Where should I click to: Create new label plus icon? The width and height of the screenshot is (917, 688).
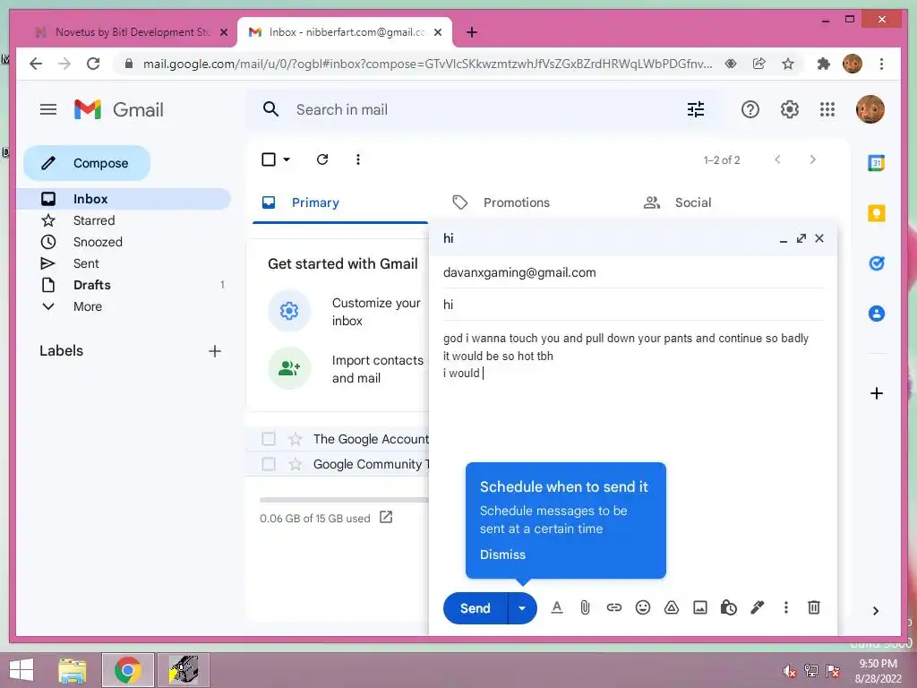point(215,351)
